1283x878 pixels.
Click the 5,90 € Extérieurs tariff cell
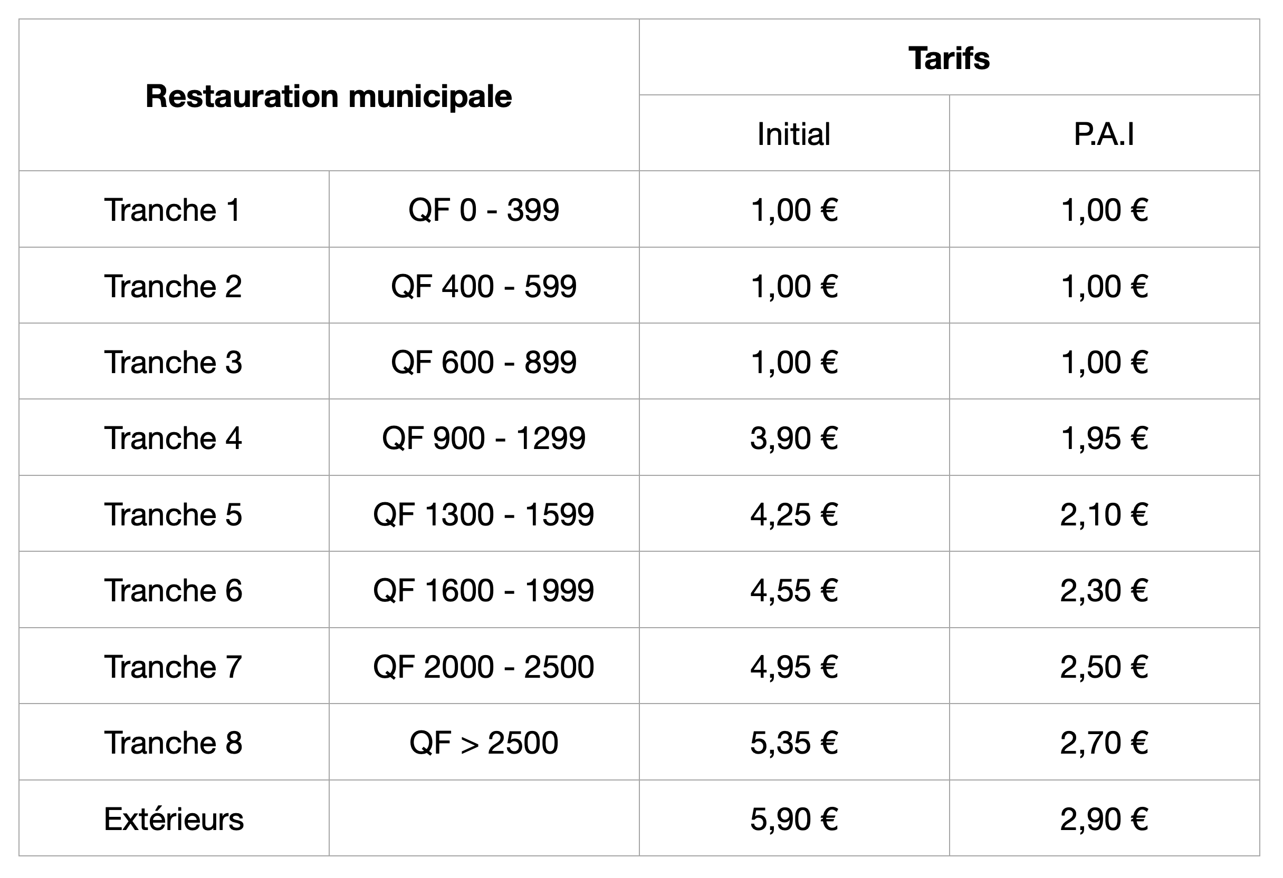793,819
